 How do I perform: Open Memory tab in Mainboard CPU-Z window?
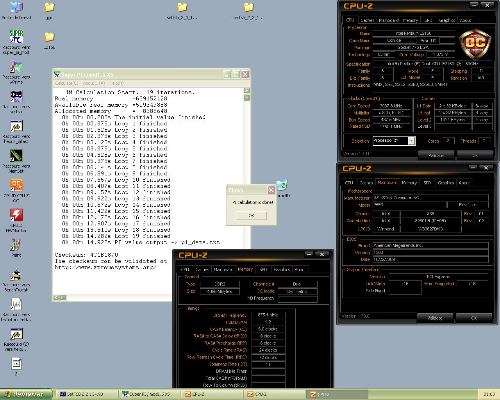coord(409,183)
